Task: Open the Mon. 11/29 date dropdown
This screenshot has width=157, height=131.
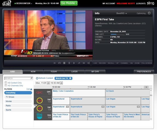Action: point(48,83)
